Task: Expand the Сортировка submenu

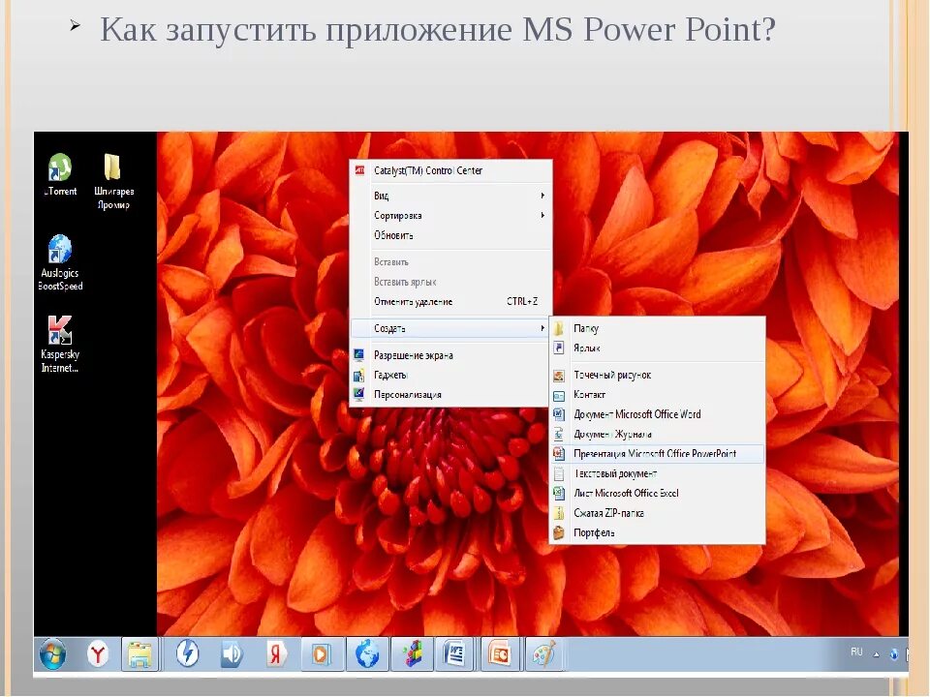Action: coord(450,215)
